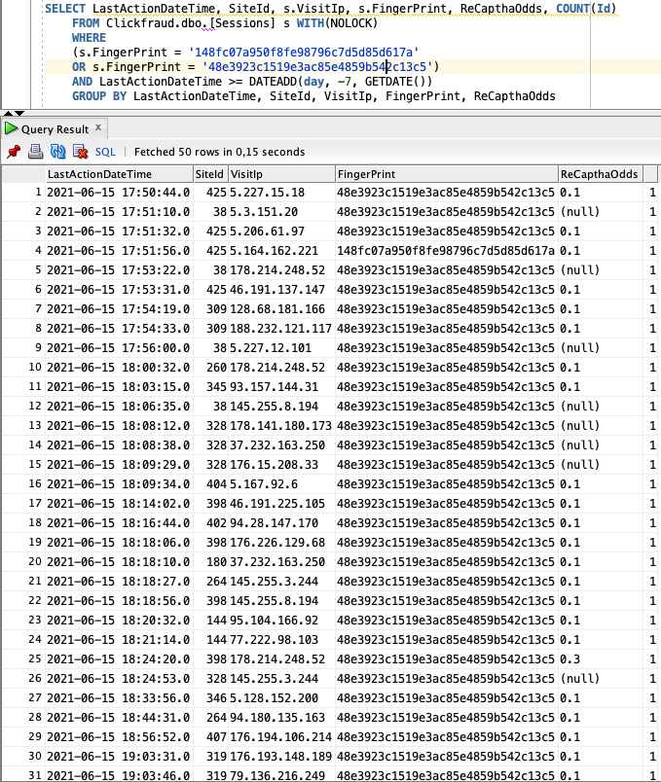Image resolution: width=661 pixels, height=782 pixels.
Task: Select SiteId 404 cell
Action: coord(210,484)
